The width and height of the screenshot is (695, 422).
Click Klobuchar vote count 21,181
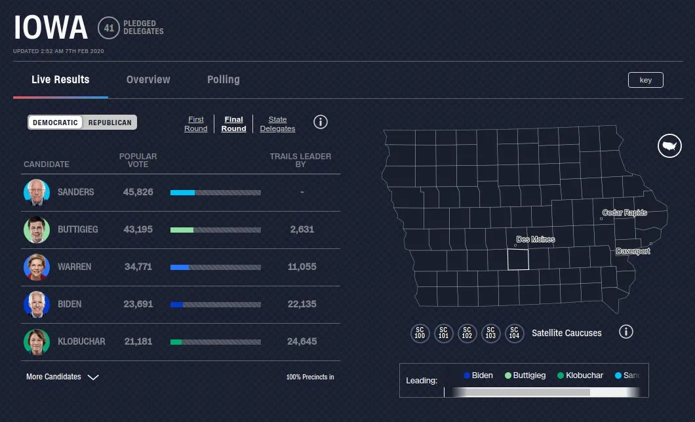(x=138, y=341)
